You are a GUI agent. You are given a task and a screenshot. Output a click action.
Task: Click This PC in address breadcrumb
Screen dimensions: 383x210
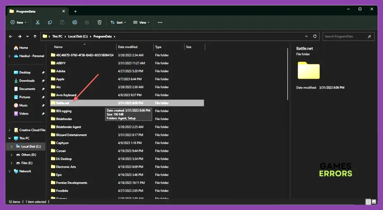pyautogui.click(x=57, y=36)
